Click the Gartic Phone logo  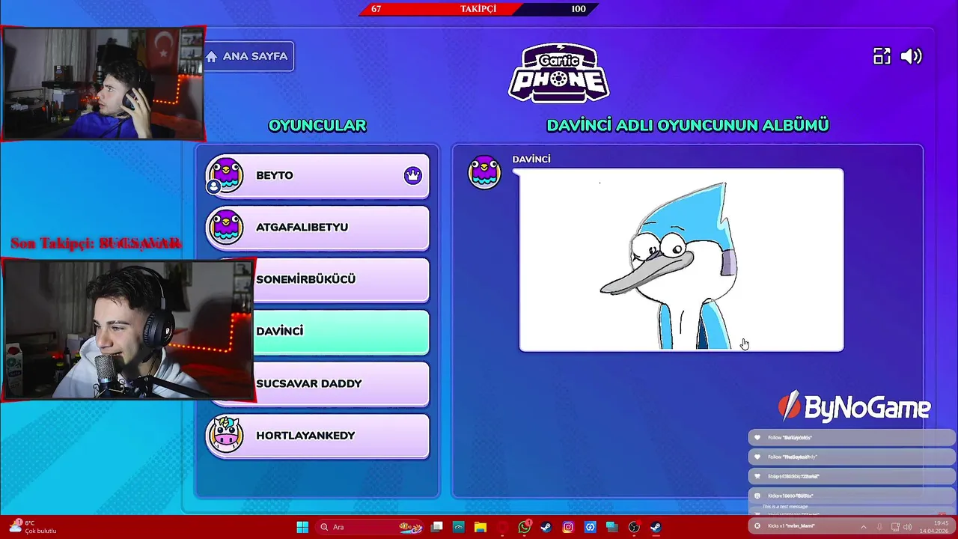click(559, 73)
